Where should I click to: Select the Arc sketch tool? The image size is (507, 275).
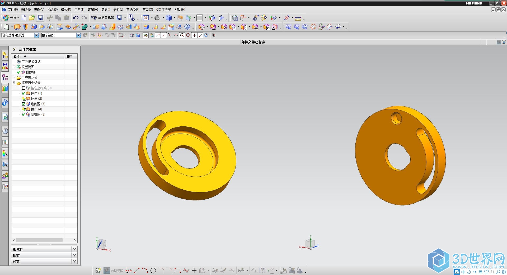pyautogui.click(x=145, y=271)
